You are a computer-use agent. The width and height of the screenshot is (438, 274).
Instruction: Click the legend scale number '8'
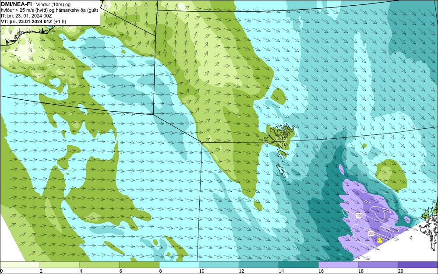coord(161,271)
